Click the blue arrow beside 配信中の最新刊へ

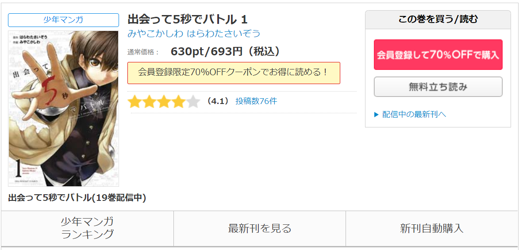376,115
